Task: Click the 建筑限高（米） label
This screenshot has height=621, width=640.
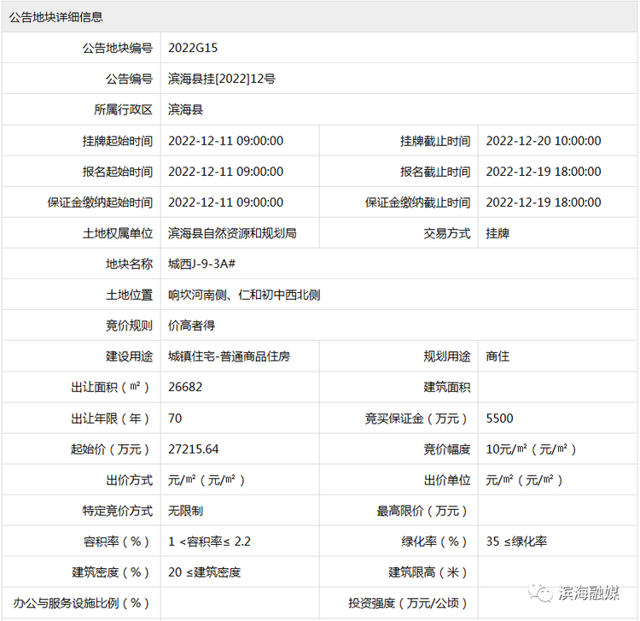Action: click(x=428, y=572)
